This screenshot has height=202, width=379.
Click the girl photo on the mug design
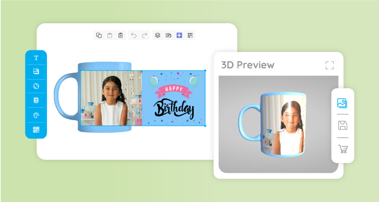[x=111, y=98]
